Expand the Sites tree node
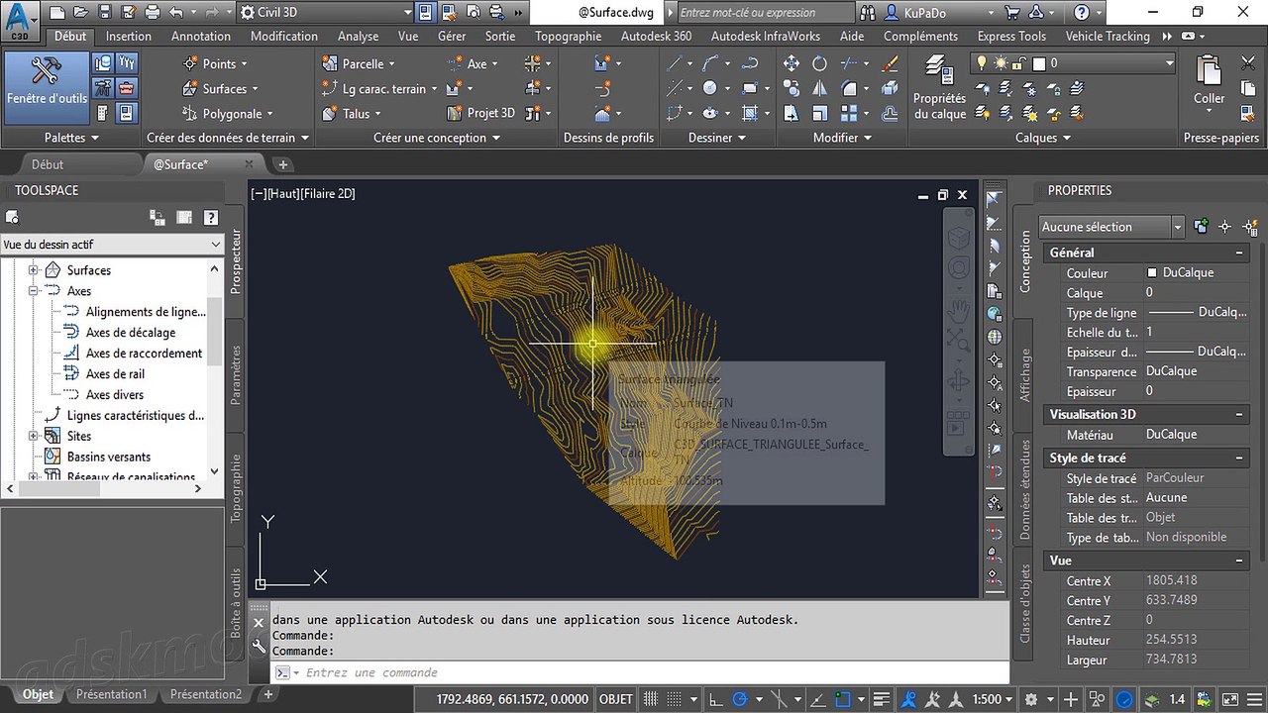 point(33,436)
